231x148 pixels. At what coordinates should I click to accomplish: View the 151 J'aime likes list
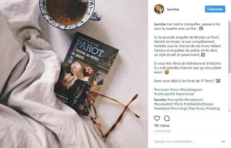pos(162,126)
